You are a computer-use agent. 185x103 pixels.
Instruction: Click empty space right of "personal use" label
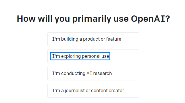pyautogui.click(x=124, y=56)
